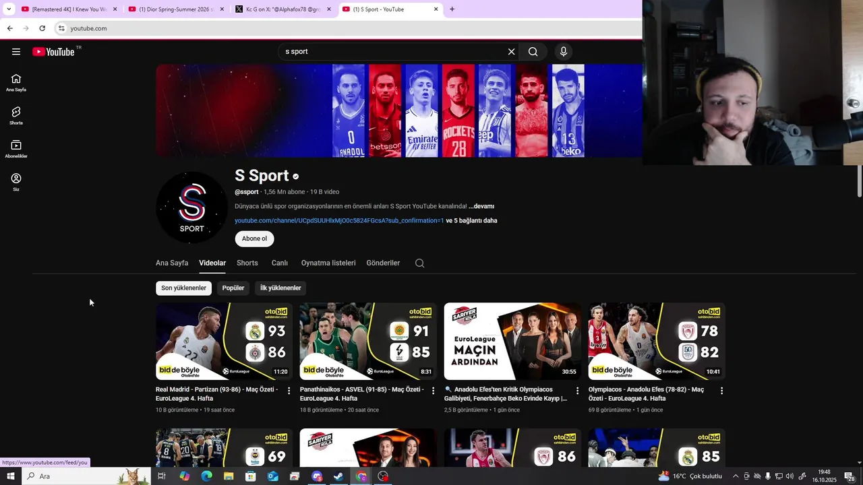This screenshot has width=863, height=485.
Task: Open Real Madrid - Partizan 93-86 thumbnail
Action: click(225, 341)
